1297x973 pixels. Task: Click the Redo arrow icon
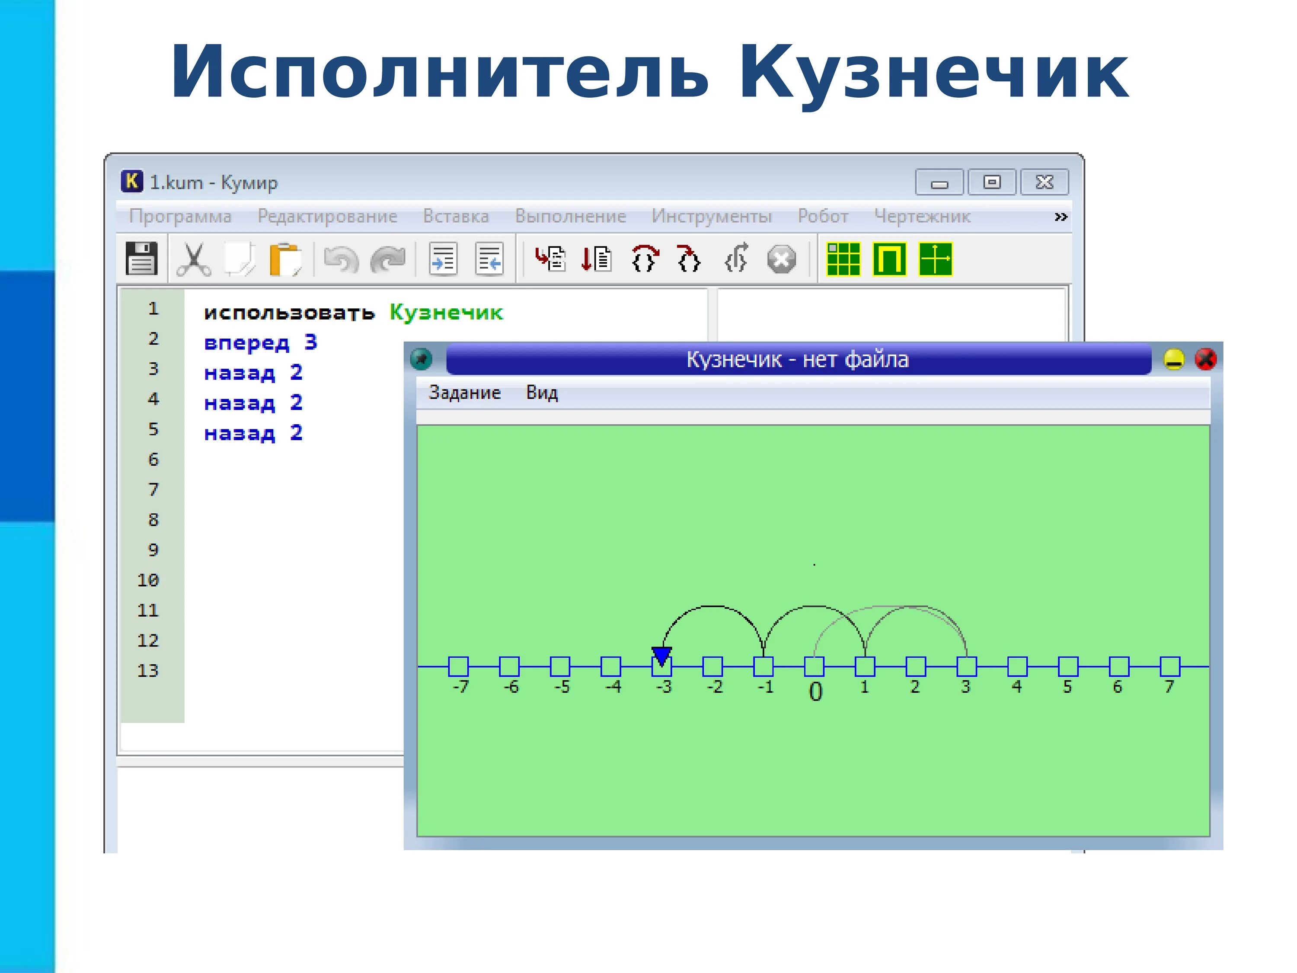tap(387, 259)
